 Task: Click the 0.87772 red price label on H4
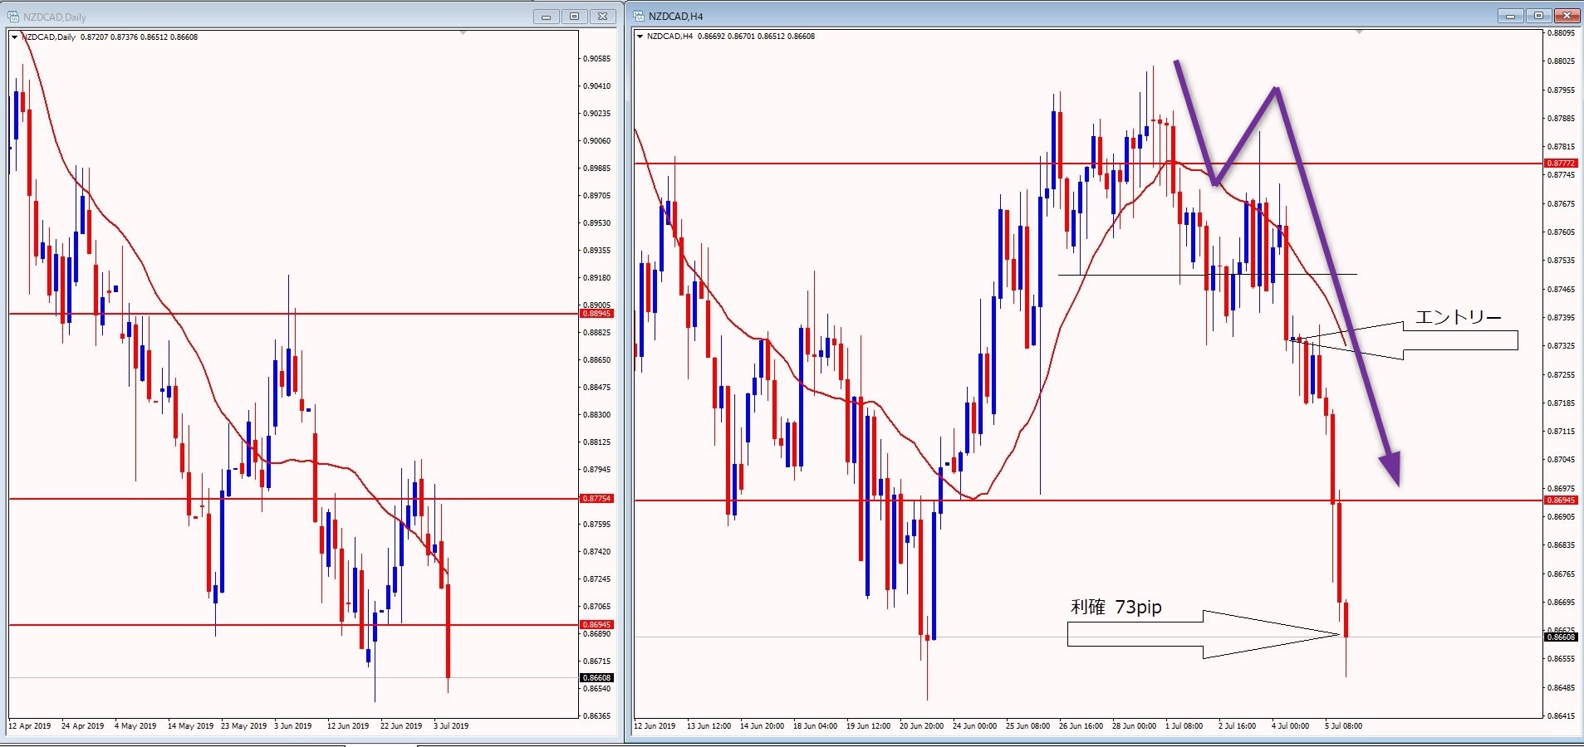[1559, 164]
